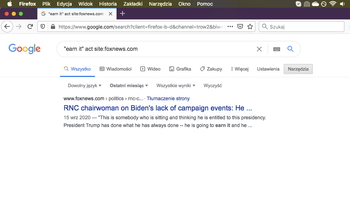
Task: Expand the Wszystkie wyniki dropdown
Action: coord(176,85)
